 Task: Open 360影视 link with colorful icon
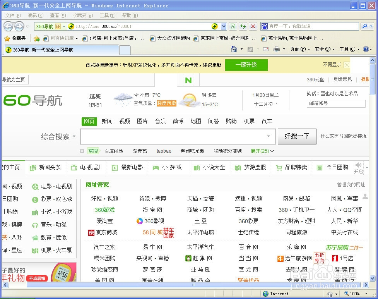[x=150, y=221]
